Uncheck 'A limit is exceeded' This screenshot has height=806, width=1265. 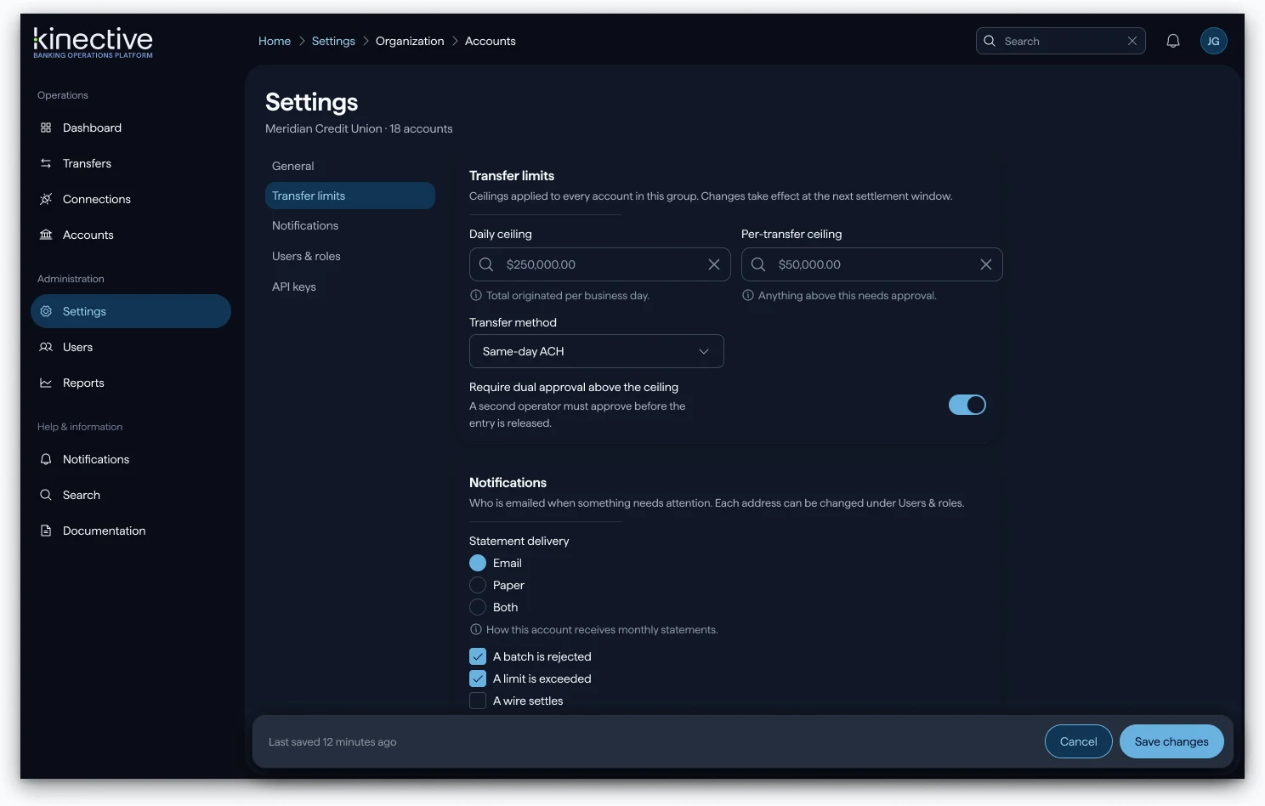pos(478,678)
